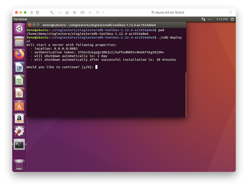The height and width of the screenshot is (188, 248).
Task: Maximize VM window green button
Action: click(x=25, y=12)
